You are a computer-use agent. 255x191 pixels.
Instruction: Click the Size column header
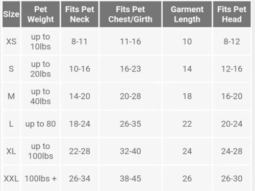click(x=11, y=14)
